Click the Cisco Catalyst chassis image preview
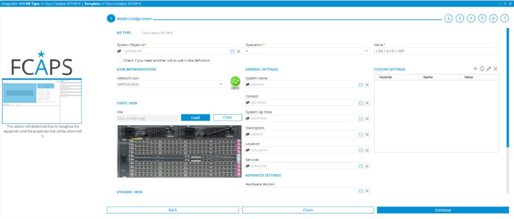Viewport: 514px width, 219px height. (x=179, y=152)
